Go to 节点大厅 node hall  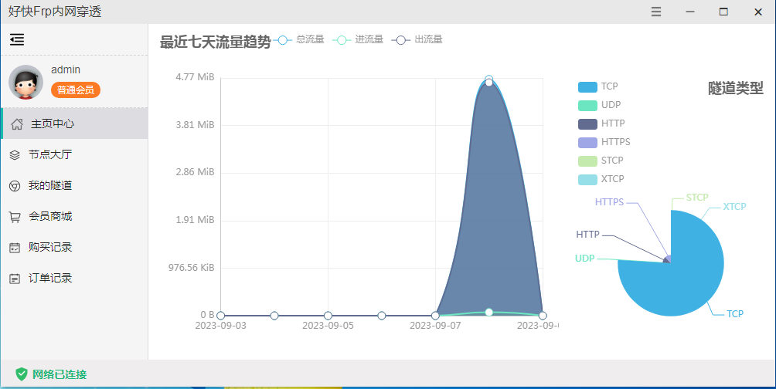click(x=74, y=154)
